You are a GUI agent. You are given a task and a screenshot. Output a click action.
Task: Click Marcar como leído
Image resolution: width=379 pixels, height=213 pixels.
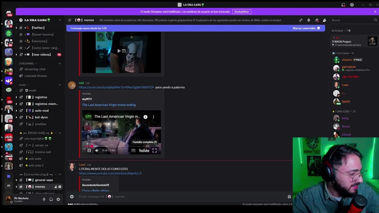[306, 28]
